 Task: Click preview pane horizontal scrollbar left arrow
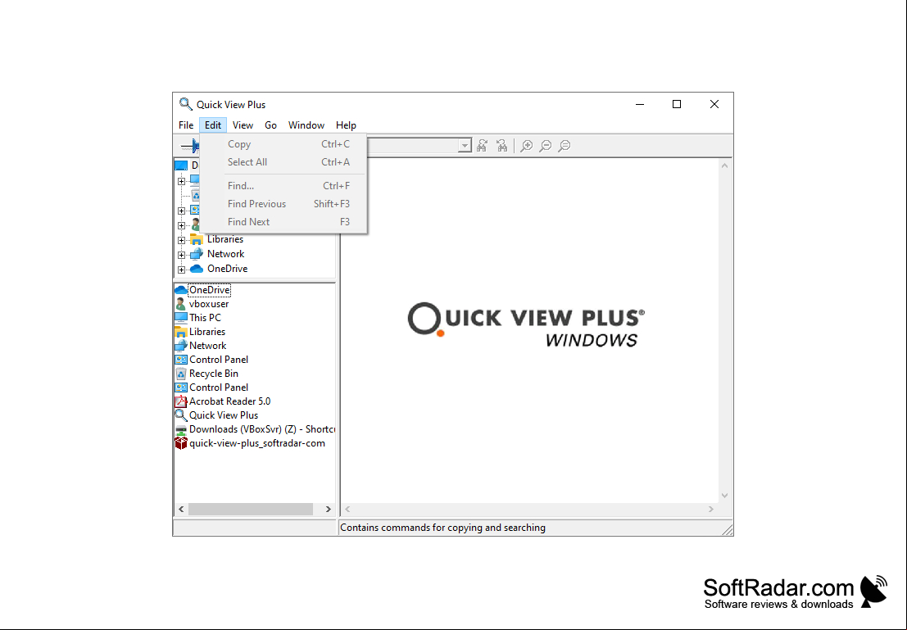click(347, 509)
